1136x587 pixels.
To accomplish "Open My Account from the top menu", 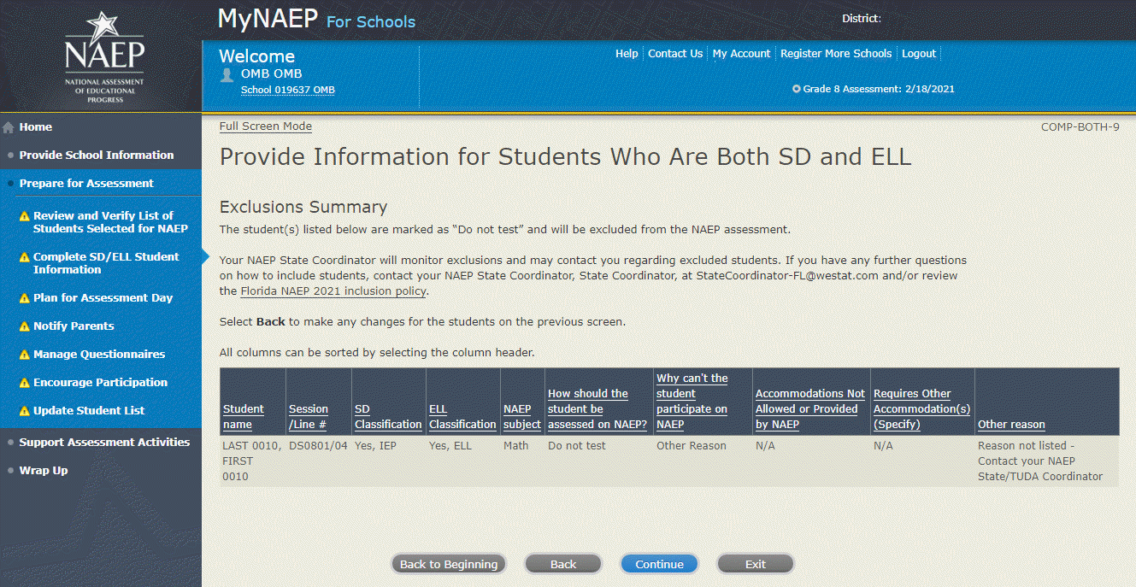I will click(741, 54).
